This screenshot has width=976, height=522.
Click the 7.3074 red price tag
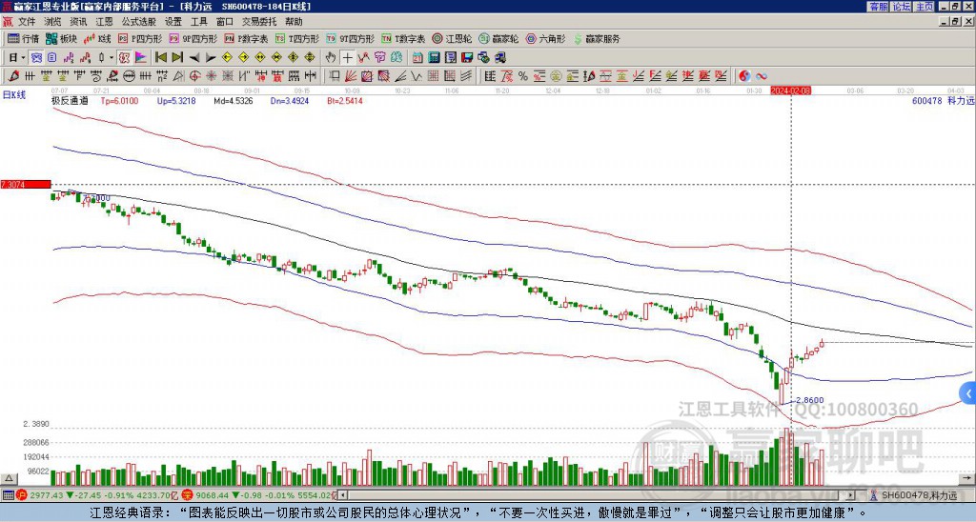click(x=25, y=184)
